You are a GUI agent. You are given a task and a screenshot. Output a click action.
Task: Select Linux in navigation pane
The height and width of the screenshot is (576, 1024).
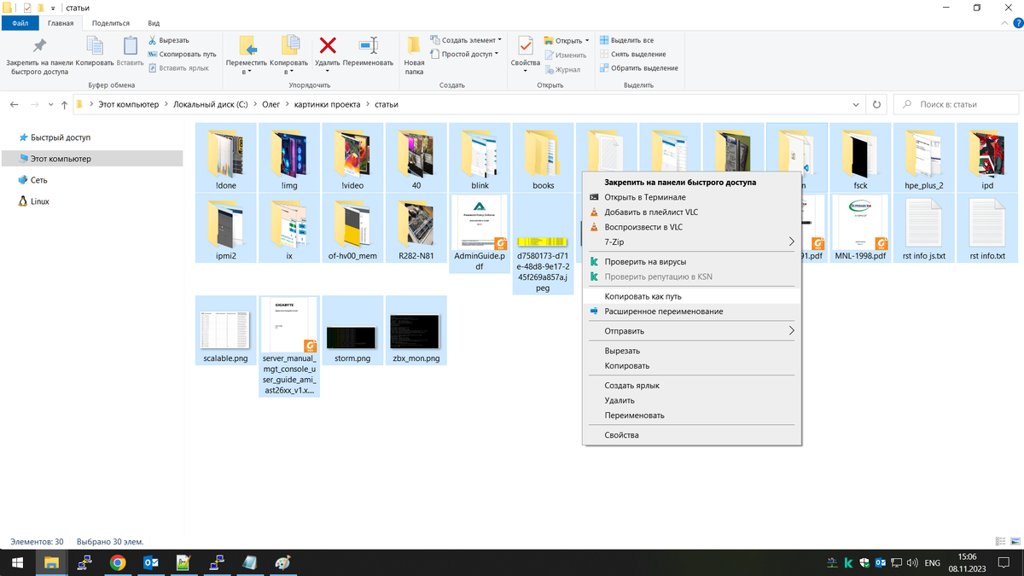pos(39,201)
